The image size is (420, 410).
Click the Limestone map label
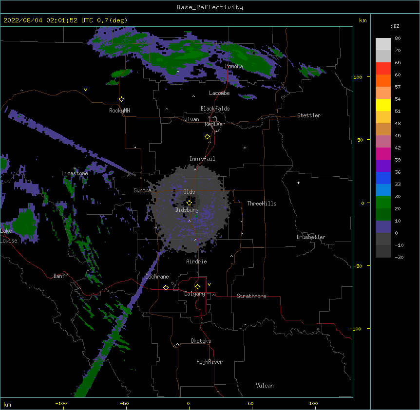pyautogui.click(x=75, y=173)
